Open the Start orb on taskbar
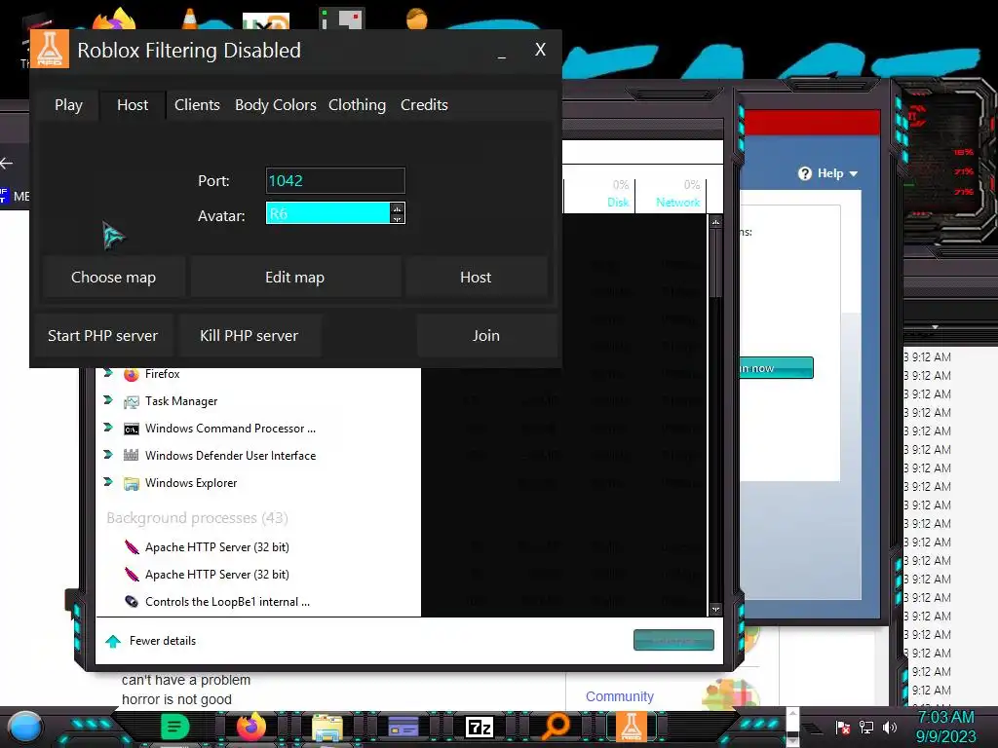 [24, 727]
